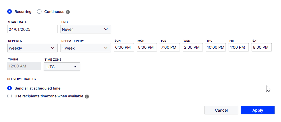Expand the REPEATS dropdown set to Weekly
Viewport: 281px width, 122px height.
tap(32, 48)
